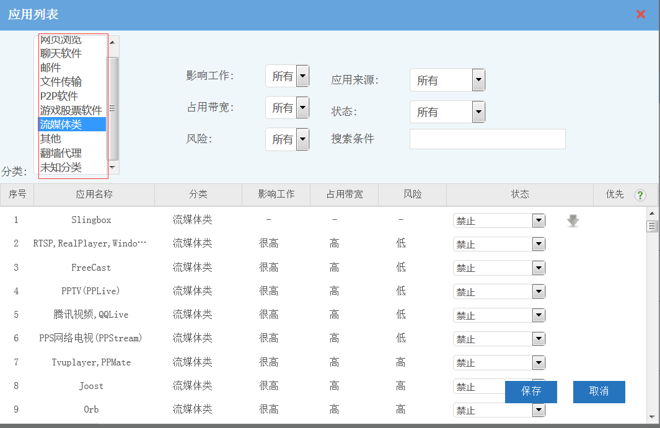Click the 应用名称 column header
Screen dimensions: 660x428
tap(94, 194)
